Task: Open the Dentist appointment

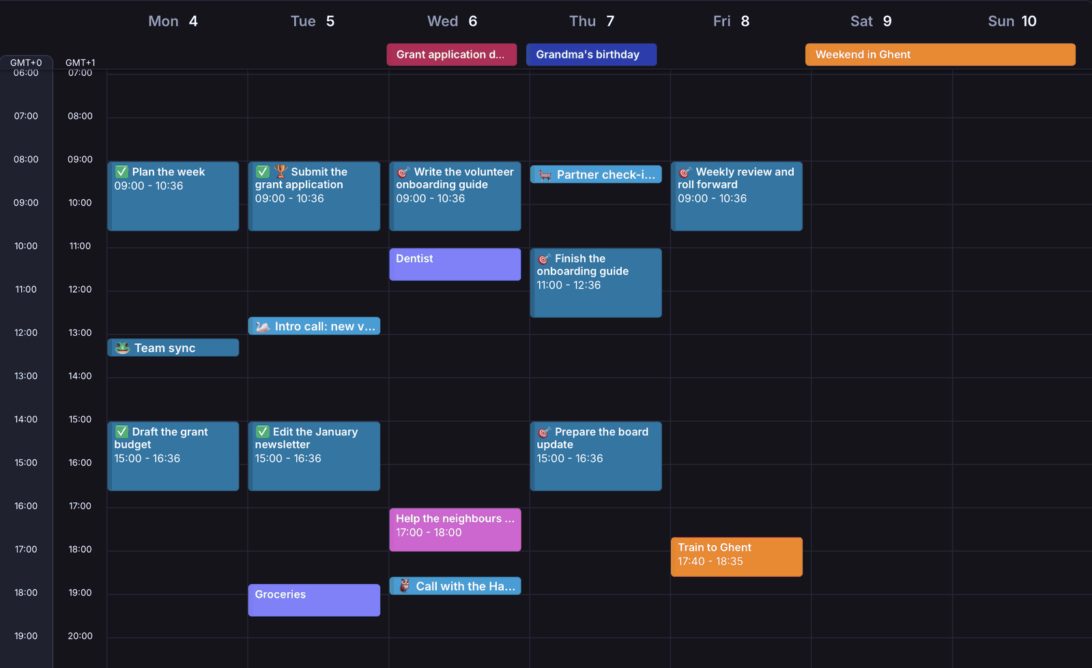Action: (455, 264)
